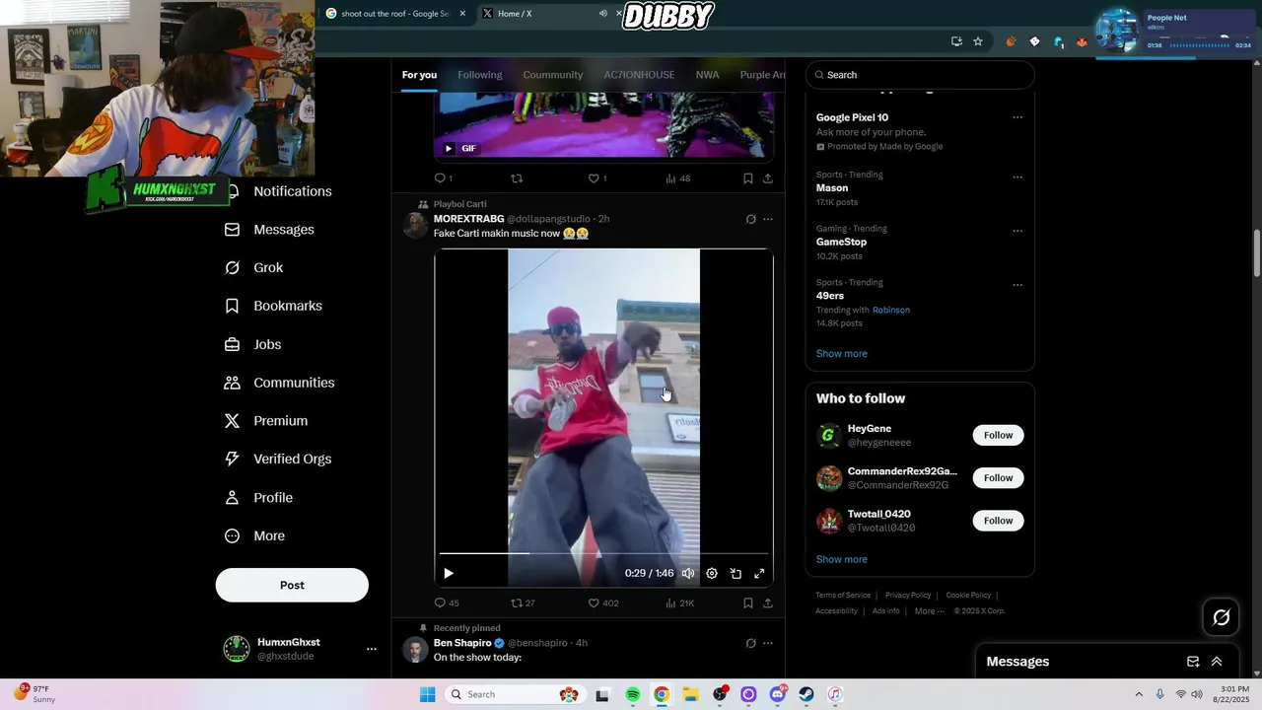Viewport: 1262px width, 710px height.
Task: Open the Profile person icon
Action: pyautogui.click(x=232, y=498)
